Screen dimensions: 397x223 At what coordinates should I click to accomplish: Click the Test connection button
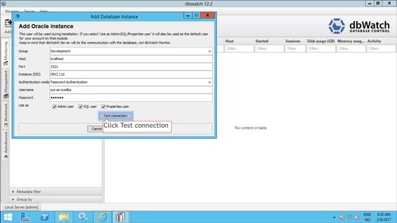pos(115,116)
